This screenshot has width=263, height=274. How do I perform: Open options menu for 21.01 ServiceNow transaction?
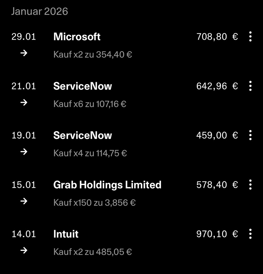[250, 86]
